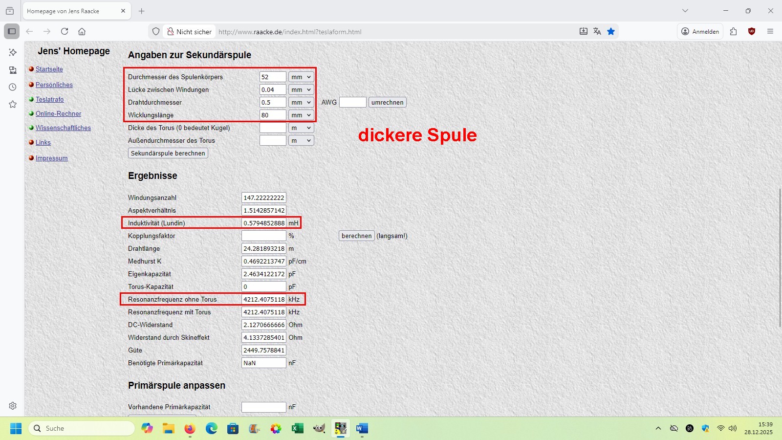Image resolution: width=782 pixels, height=440 pixels.
Task: Open the 'Impressum' link
Action: tap(52, 158)
